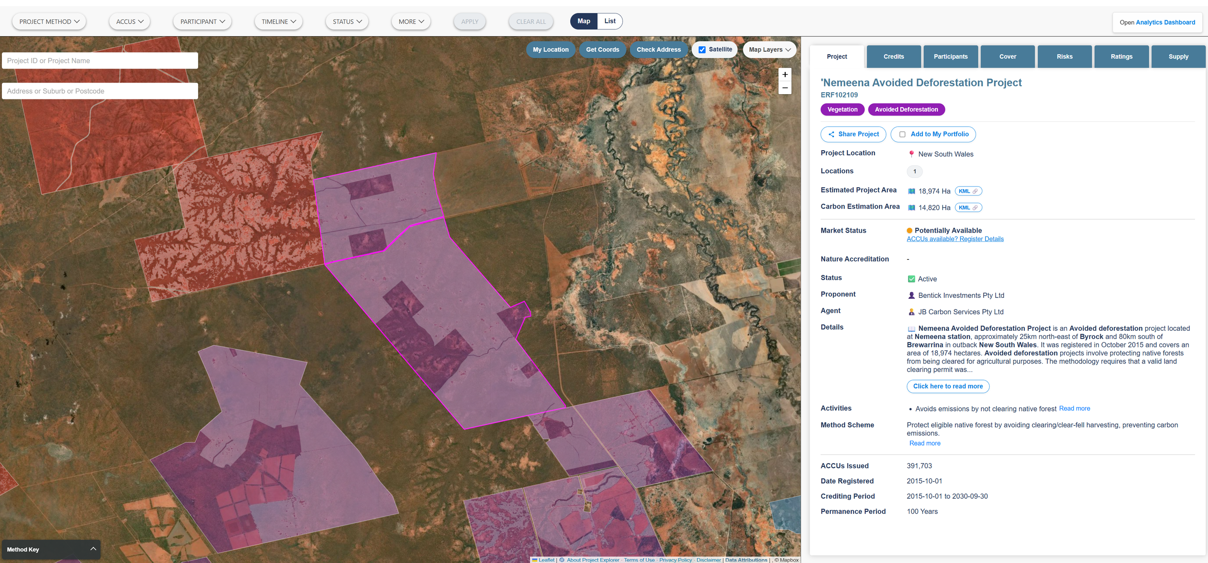Open KML link for Carbon Estimation Area

coord(968,208)
